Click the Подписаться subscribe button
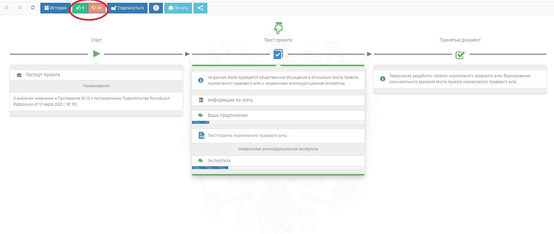 tap(127, 8)
